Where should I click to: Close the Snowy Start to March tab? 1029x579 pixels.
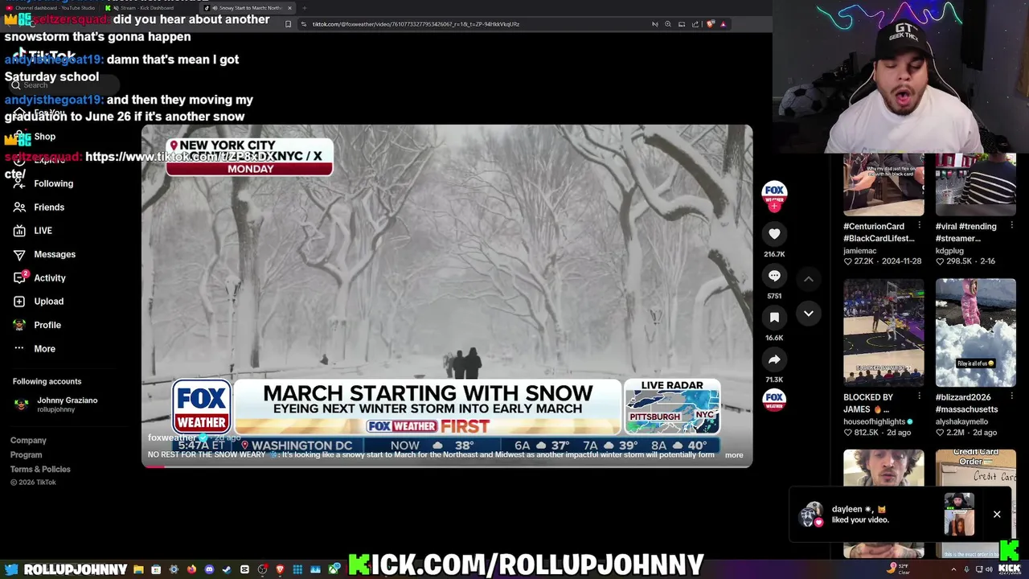(x=289, y=8)
